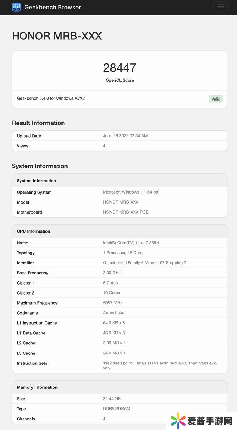Click the green Valid badge
Image resolution: width=237 pixels, height=430 pixels.
click(216, 99)
